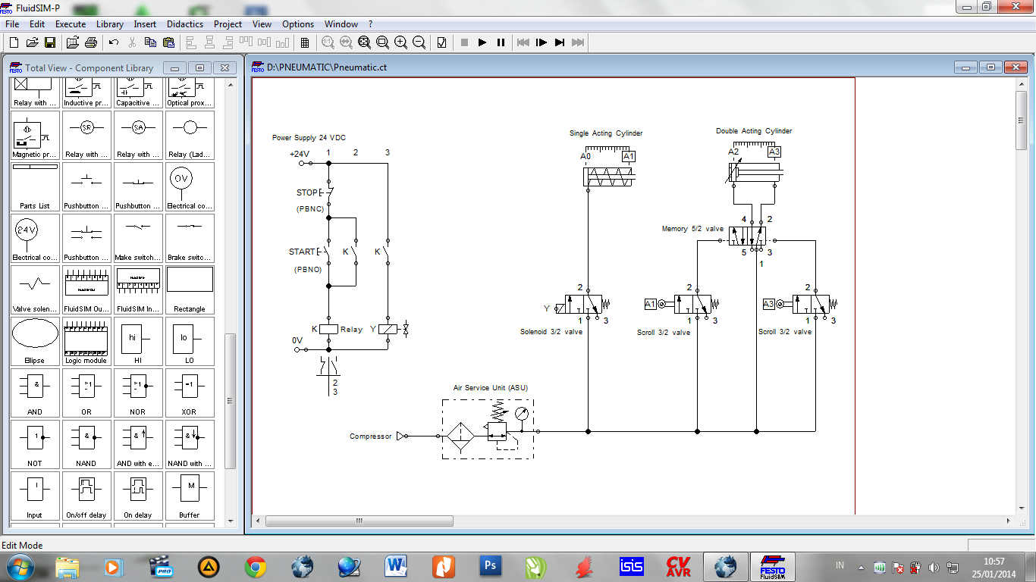Pause the running simulation
This screenshot has height=582, width=1036.
click(500, 42)
